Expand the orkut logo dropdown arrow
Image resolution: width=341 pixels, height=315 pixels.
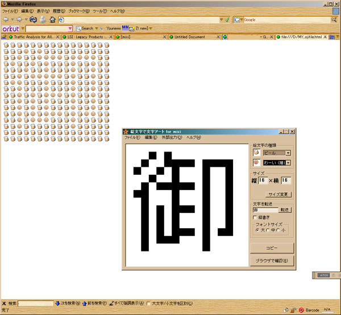tap(23, 28)
